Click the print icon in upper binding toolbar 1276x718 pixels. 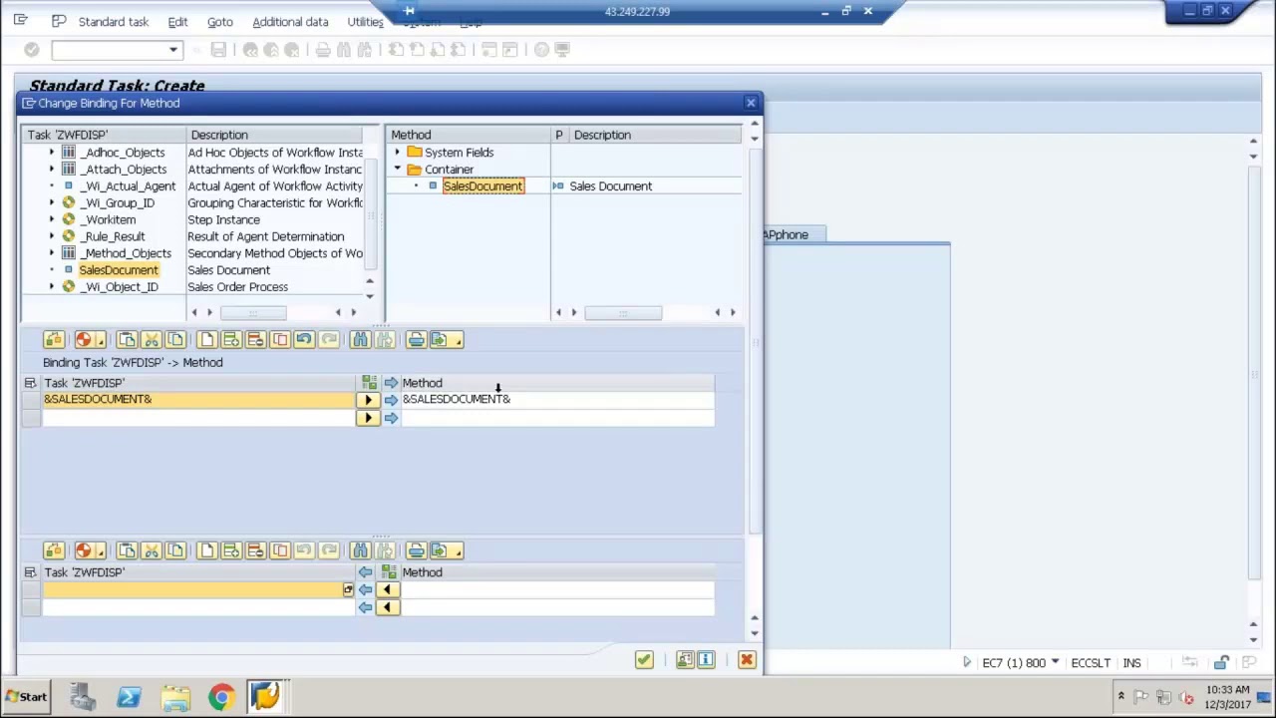point(416,340)
